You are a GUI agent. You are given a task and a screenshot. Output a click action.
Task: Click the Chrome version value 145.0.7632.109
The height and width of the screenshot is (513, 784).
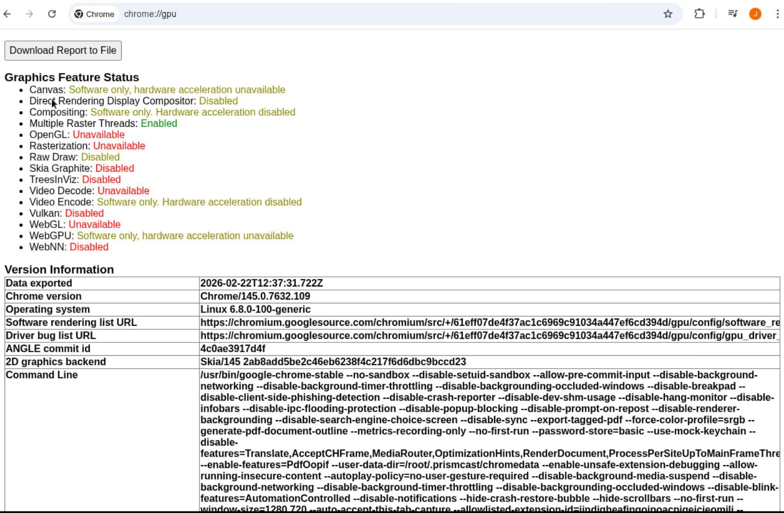coord(255,296)
